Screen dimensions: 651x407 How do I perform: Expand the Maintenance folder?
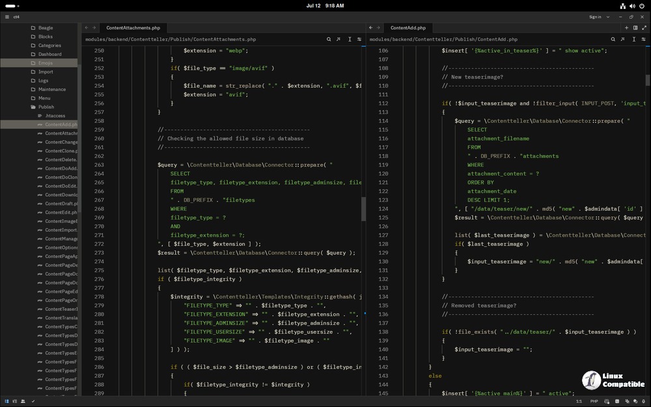coord(52,89)
